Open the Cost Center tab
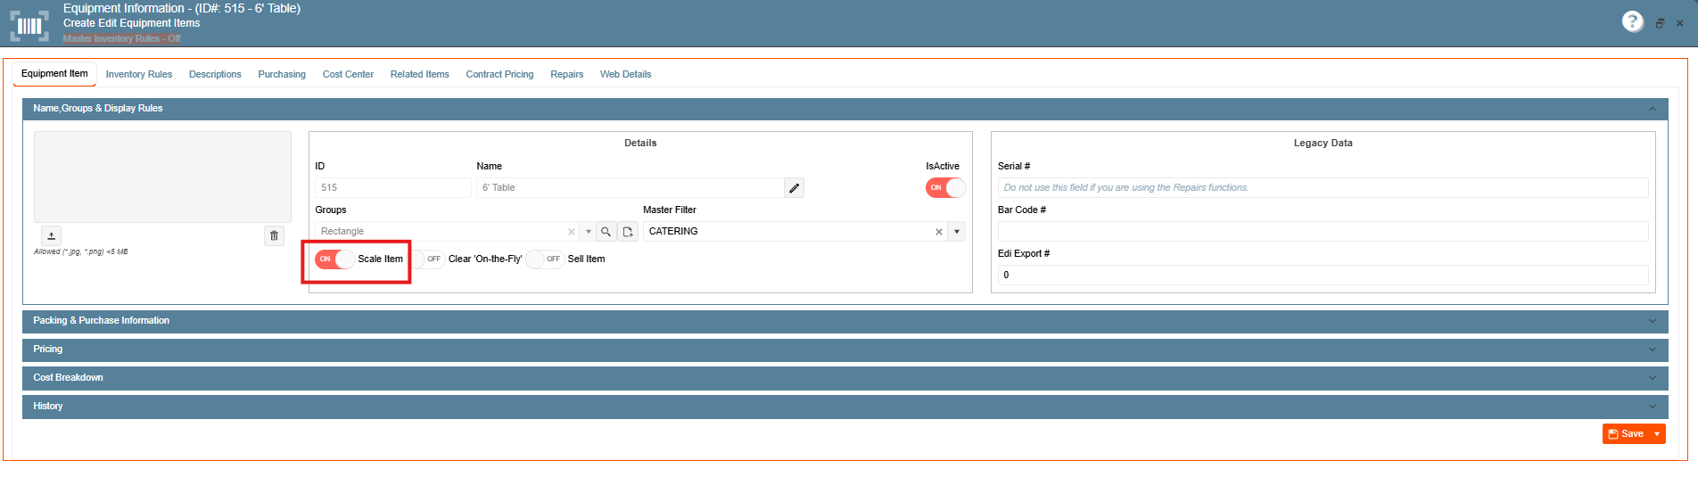The height and width of the screenshot is (502, 1698). tap(348, 74)
